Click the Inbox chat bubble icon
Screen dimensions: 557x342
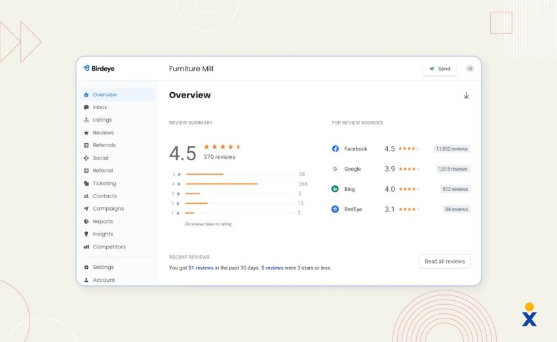86,107
